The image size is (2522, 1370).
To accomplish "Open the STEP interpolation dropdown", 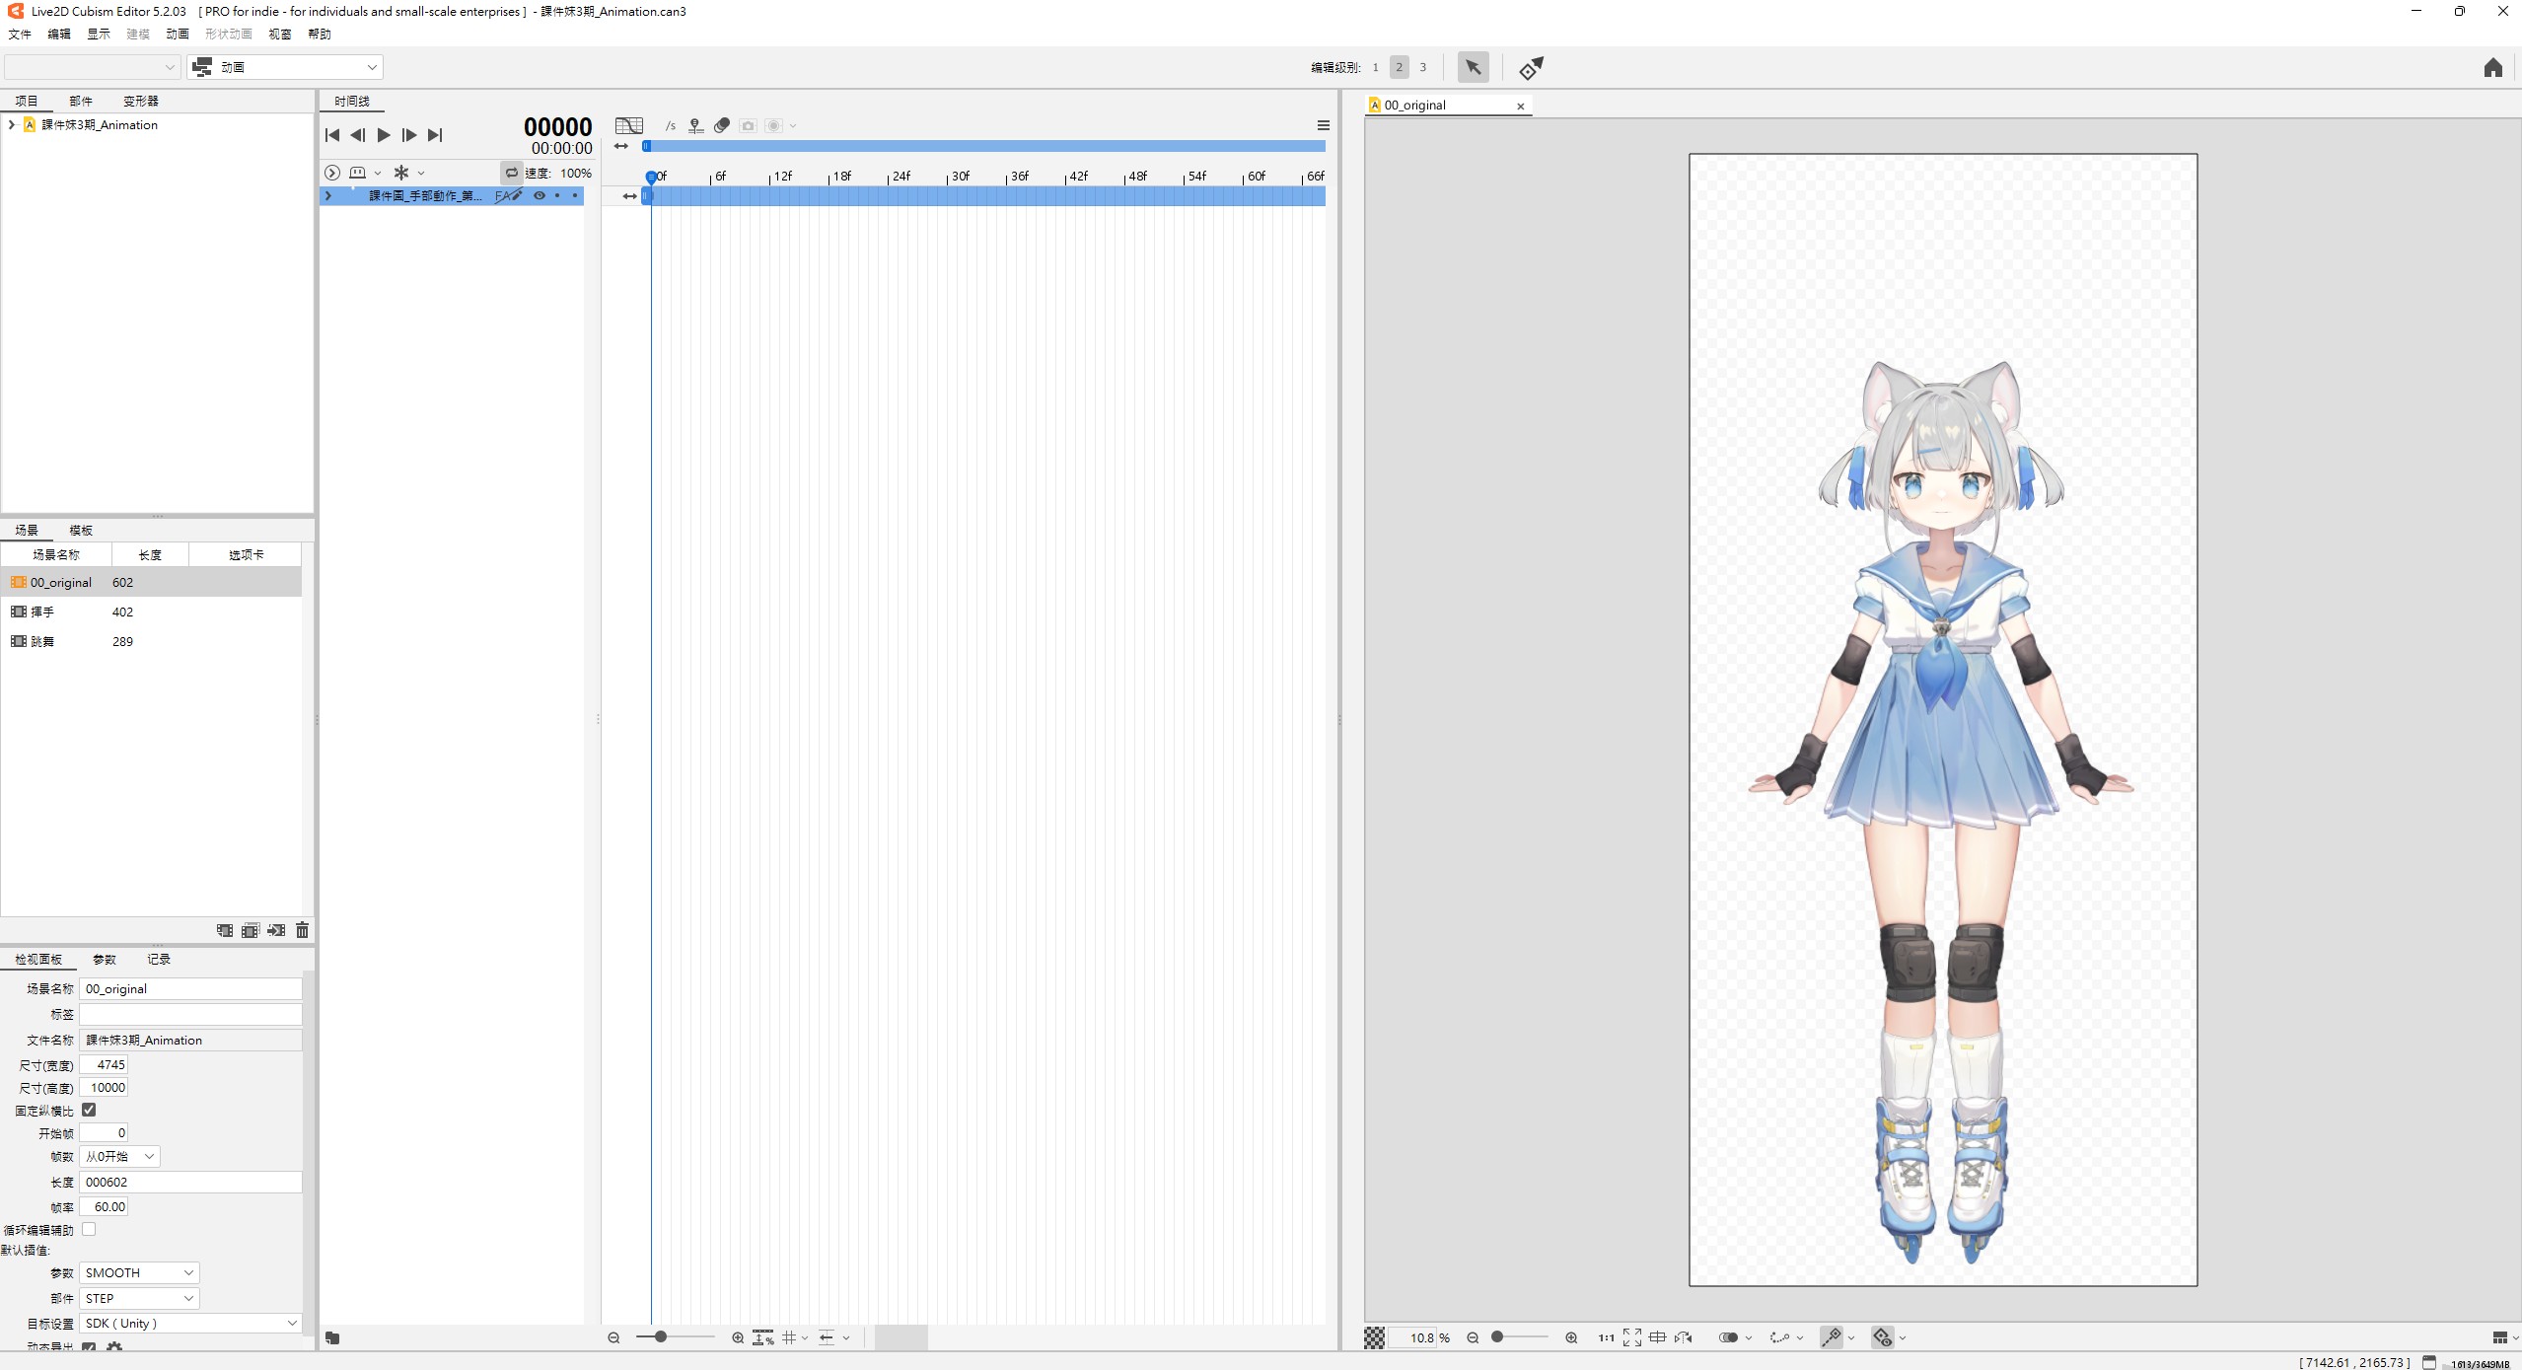I will point(139,1299).
